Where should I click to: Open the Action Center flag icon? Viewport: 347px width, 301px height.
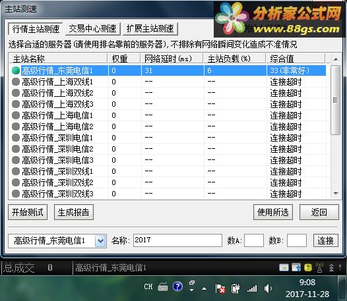[x=220, y=288]
